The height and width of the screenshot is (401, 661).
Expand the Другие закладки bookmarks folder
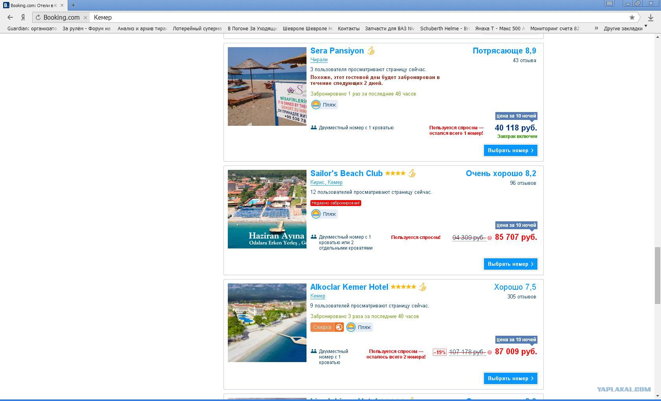click(625, 28)
